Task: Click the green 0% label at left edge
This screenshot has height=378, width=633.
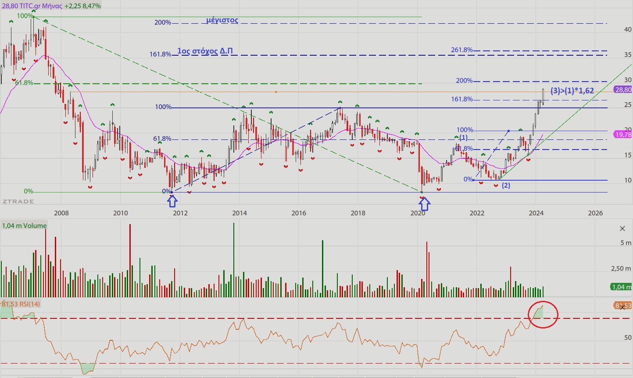Action: point(29,191)
